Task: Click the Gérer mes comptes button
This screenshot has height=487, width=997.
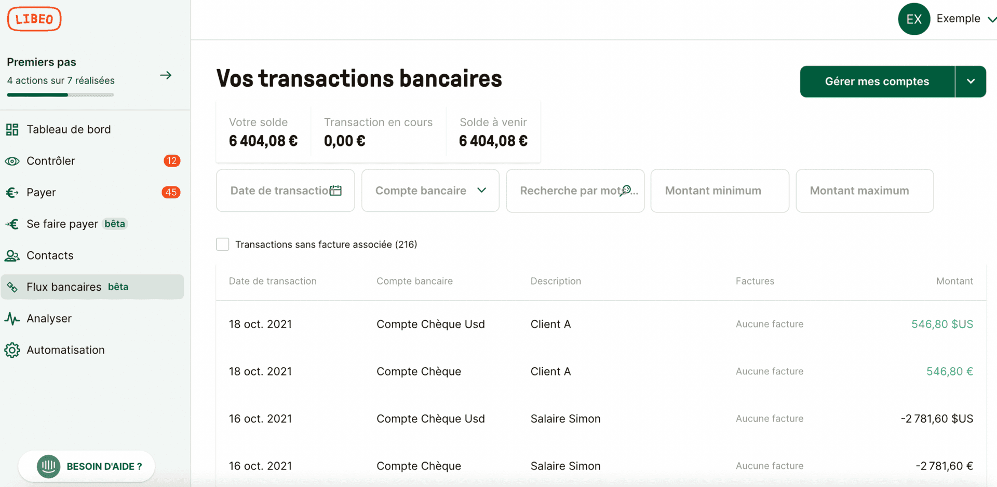Action: (877, 82)
